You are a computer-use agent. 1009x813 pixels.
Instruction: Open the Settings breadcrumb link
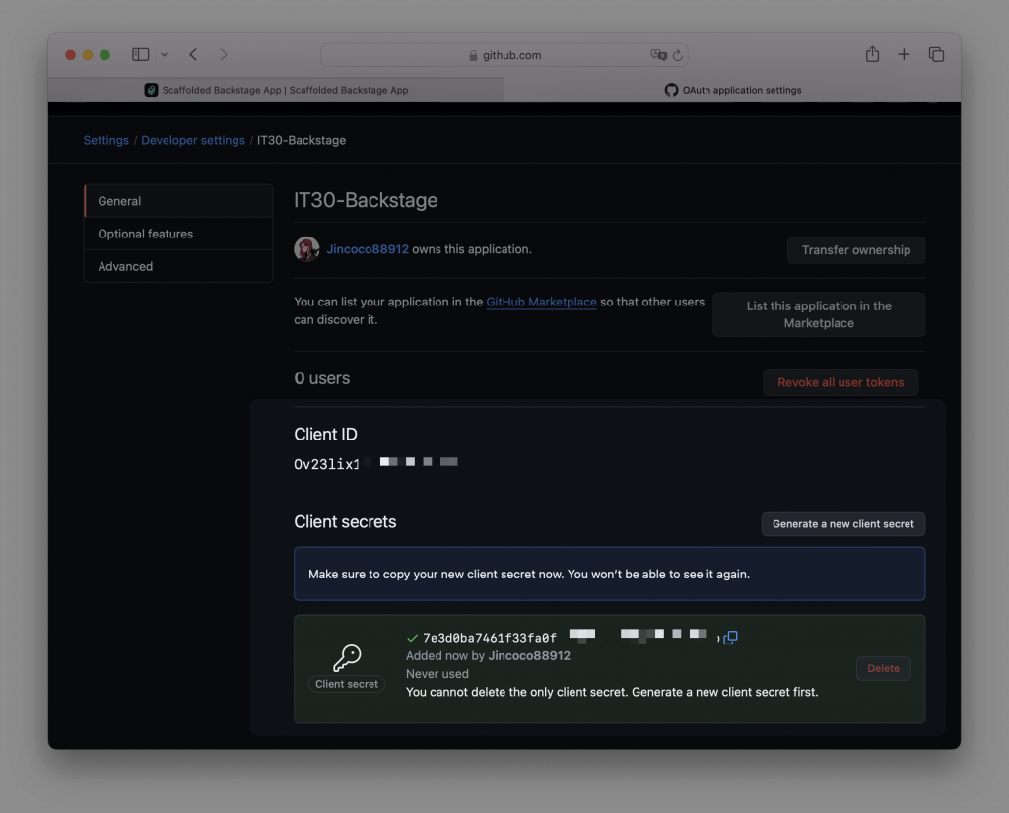click(106, 140)
